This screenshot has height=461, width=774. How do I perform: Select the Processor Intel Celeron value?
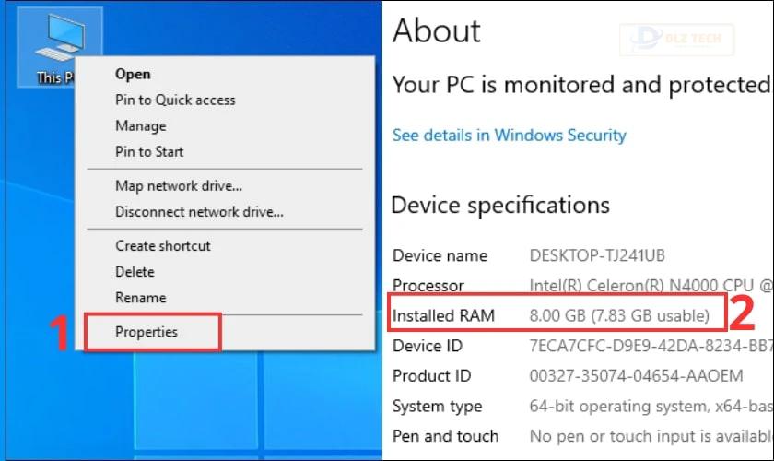click(x=651, y=286)
